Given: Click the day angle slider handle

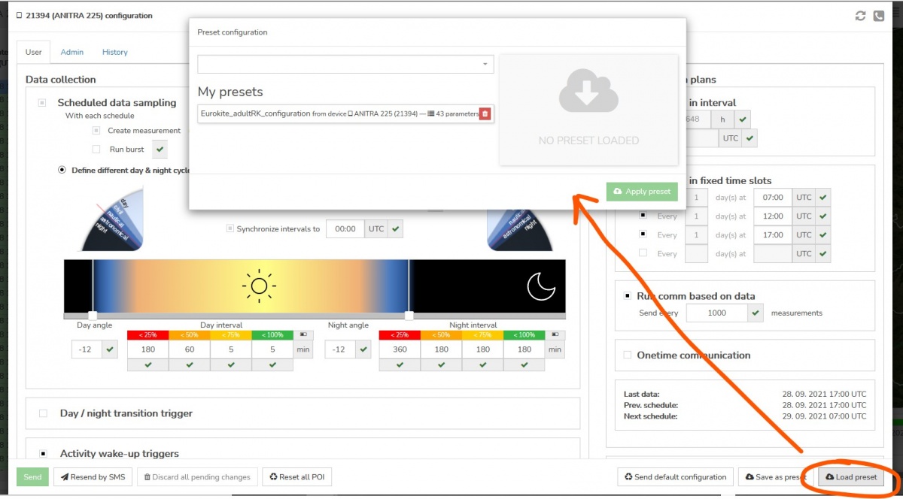Looking at the screenshot, I should [93, 315].
